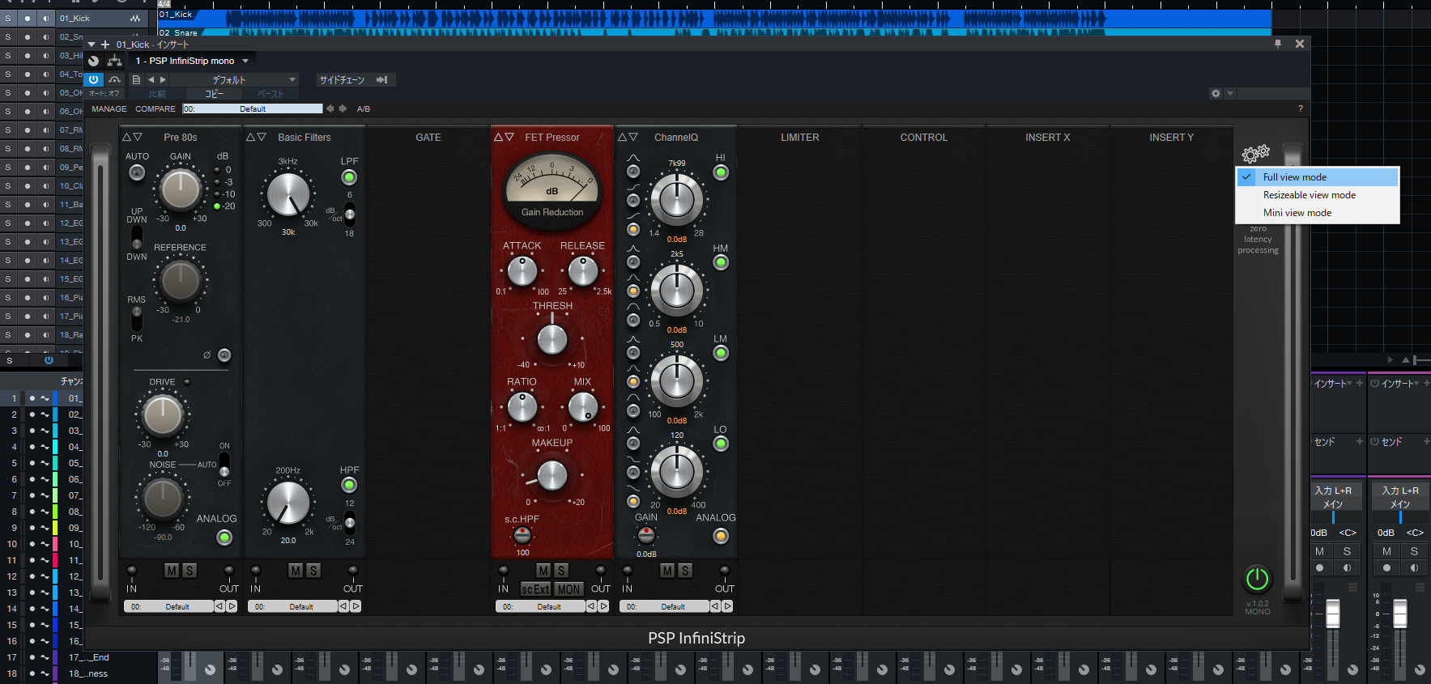Toggle the ChannelQ LO band LED
Screen dimensions: 1431x684
click(x=721, y=444)
